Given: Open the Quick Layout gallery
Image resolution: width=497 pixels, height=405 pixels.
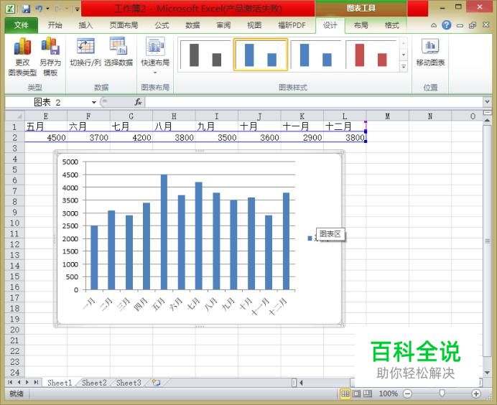Looking at the screenshot, I should (x=155, y=55).
